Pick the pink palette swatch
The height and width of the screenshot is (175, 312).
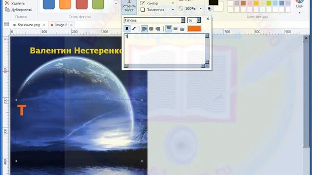point(250,3)
